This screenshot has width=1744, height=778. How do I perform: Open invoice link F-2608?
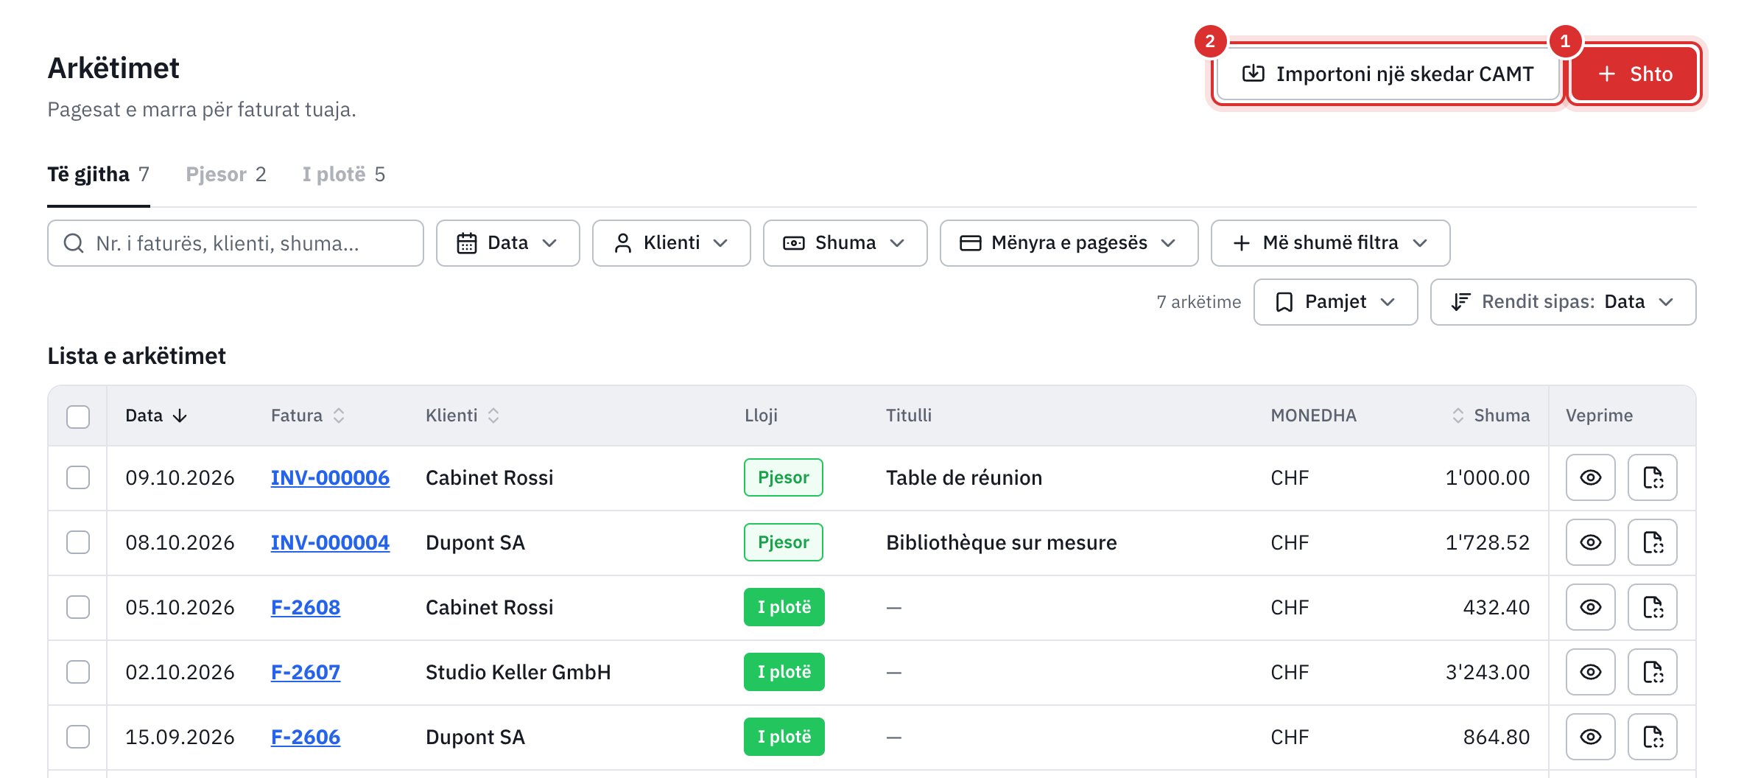click(x=306, y=607)
